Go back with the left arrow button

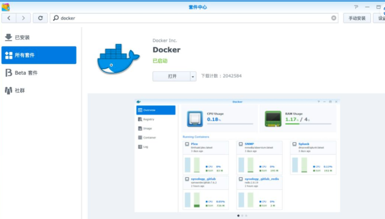[x=9, y=18]
